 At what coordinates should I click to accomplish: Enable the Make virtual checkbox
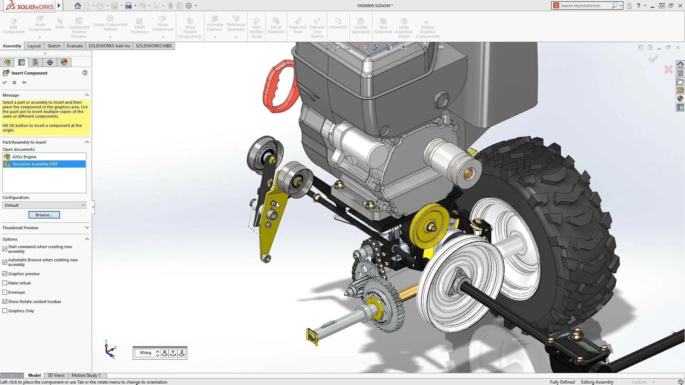pos(5,283)
